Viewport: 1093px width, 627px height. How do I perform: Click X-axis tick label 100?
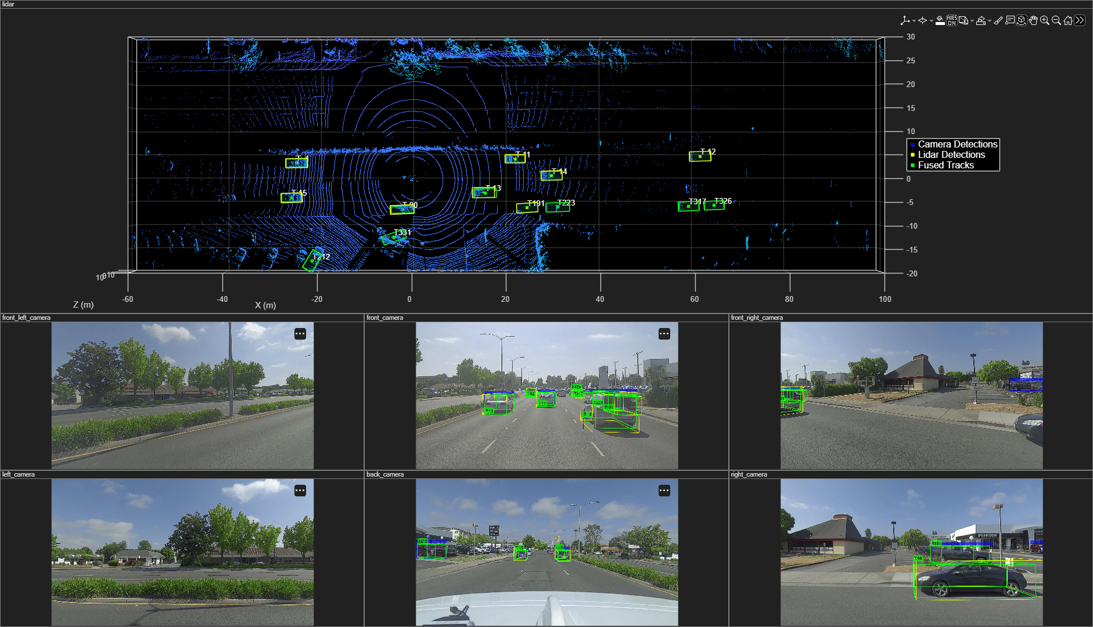pos(885,299)
